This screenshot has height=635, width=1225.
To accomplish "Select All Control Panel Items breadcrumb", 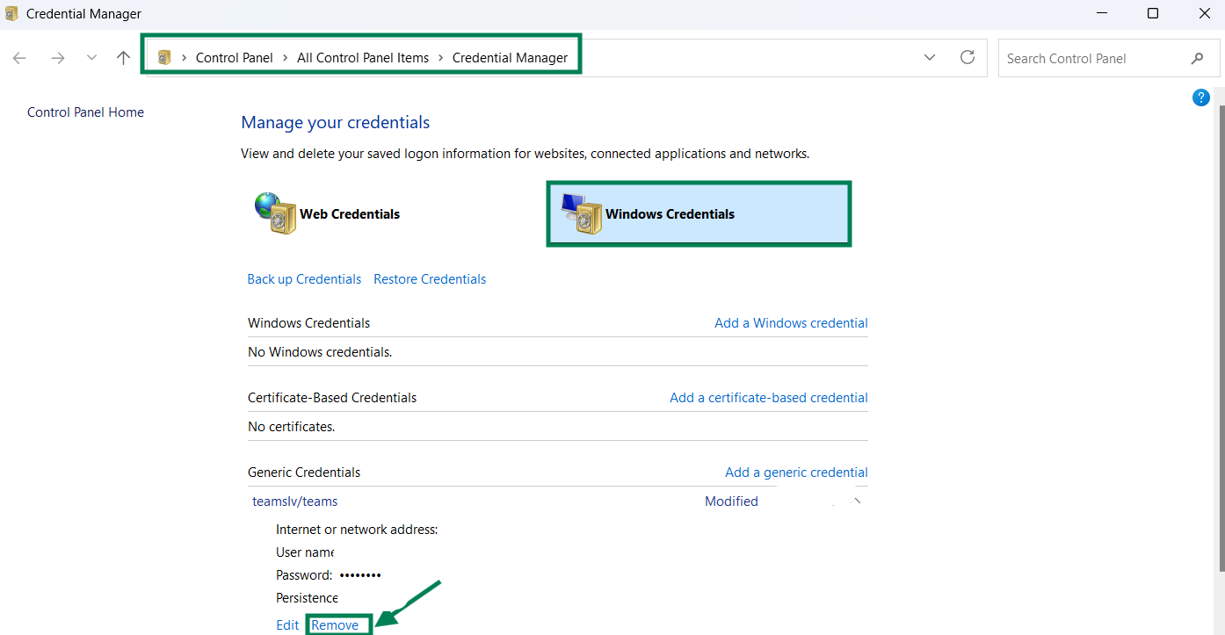I will coord(363,58).
